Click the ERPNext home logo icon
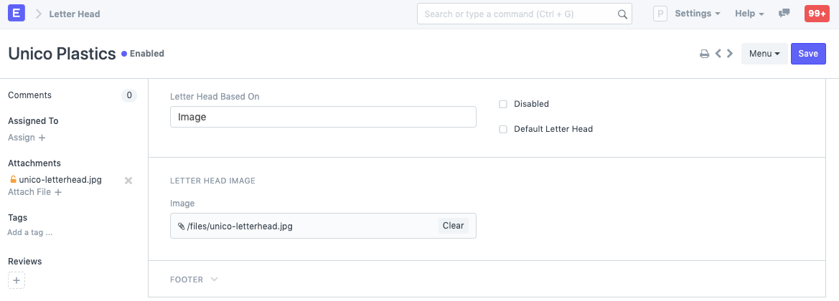Screen dimensions: 839x301 (x=17, y=14)
